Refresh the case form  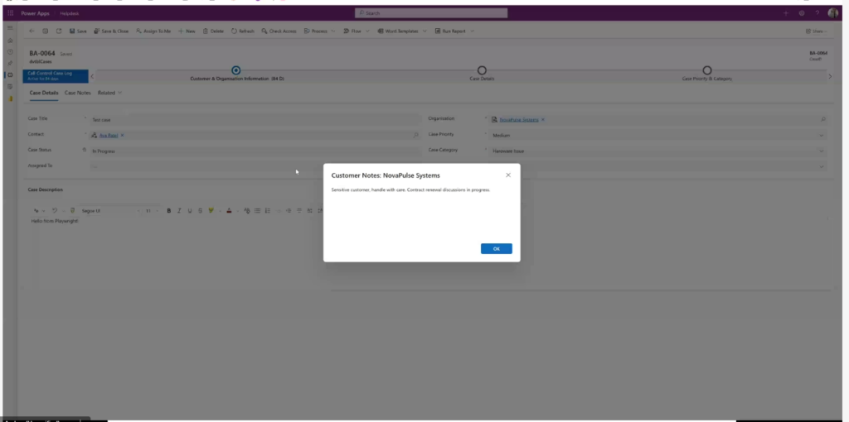click(243, 31)
